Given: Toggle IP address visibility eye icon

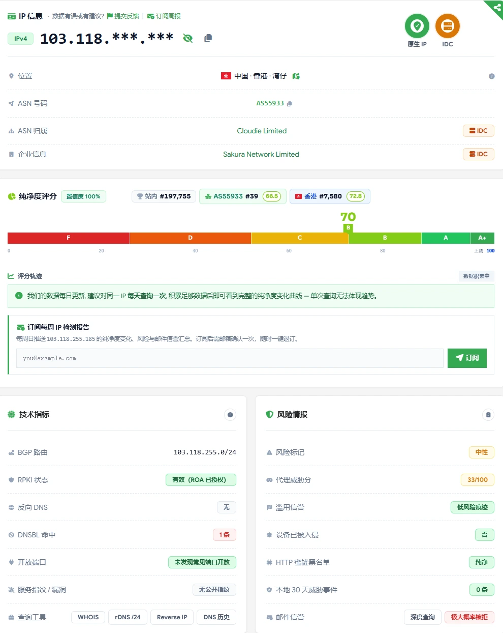Looking at the screenshot, I should click(x=187, y=38).
